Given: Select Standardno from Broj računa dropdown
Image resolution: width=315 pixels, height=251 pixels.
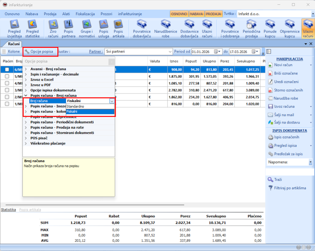Looking at the screenshot, I should pos(75,107).
